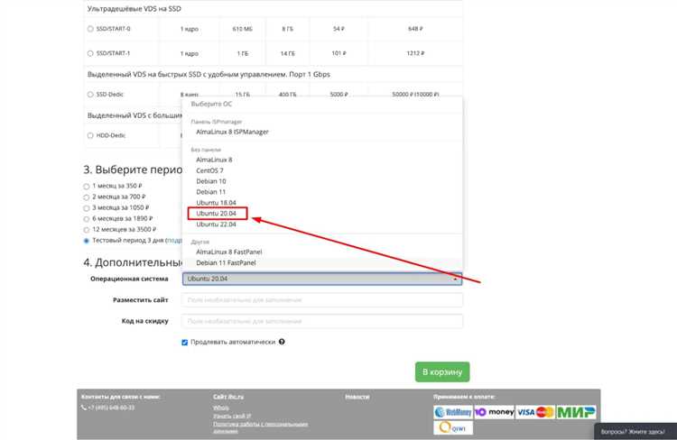Image resolution: width=677 pixels, height=440 pixels.
Task: Choose the 12 месяцев за 3500 ₽ period
Action: point(87,230)
